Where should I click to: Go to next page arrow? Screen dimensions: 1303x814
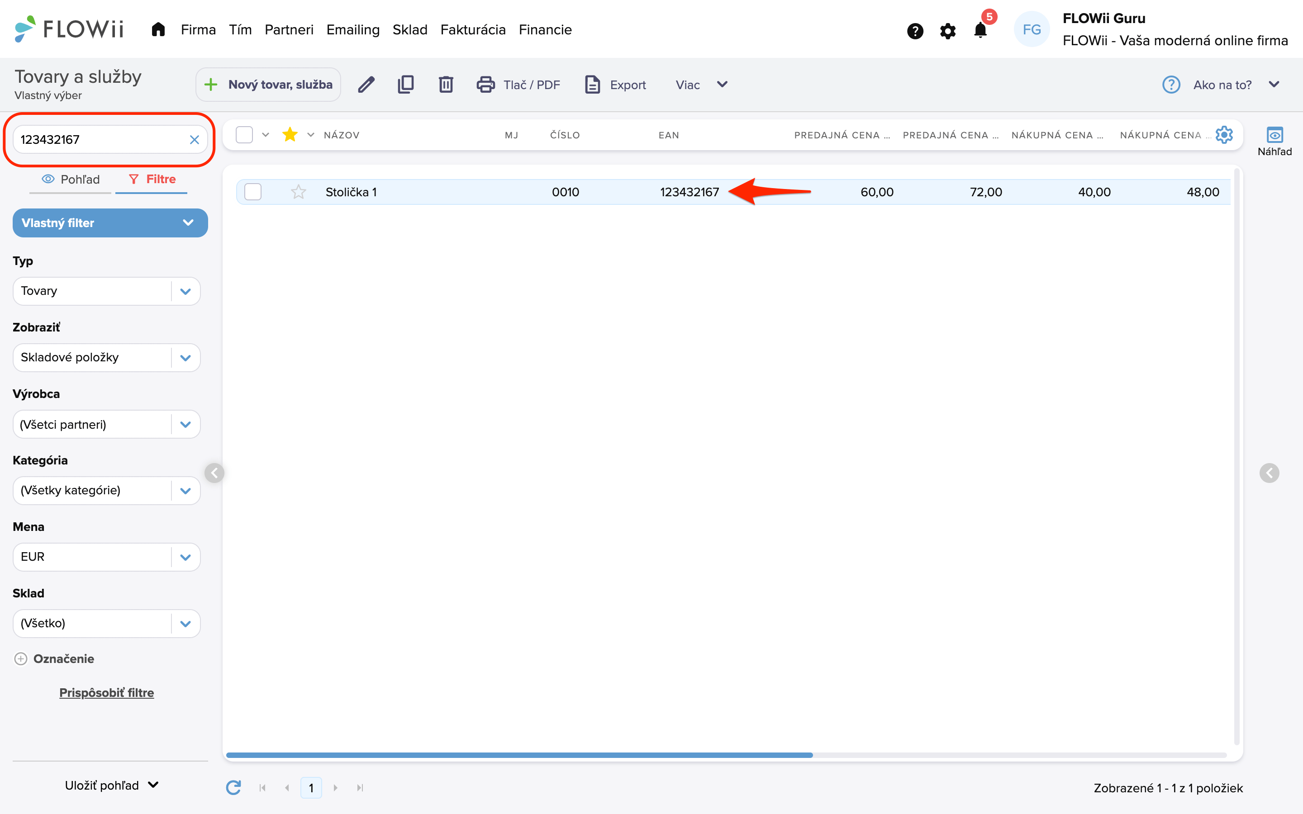(x=335, y=788)
